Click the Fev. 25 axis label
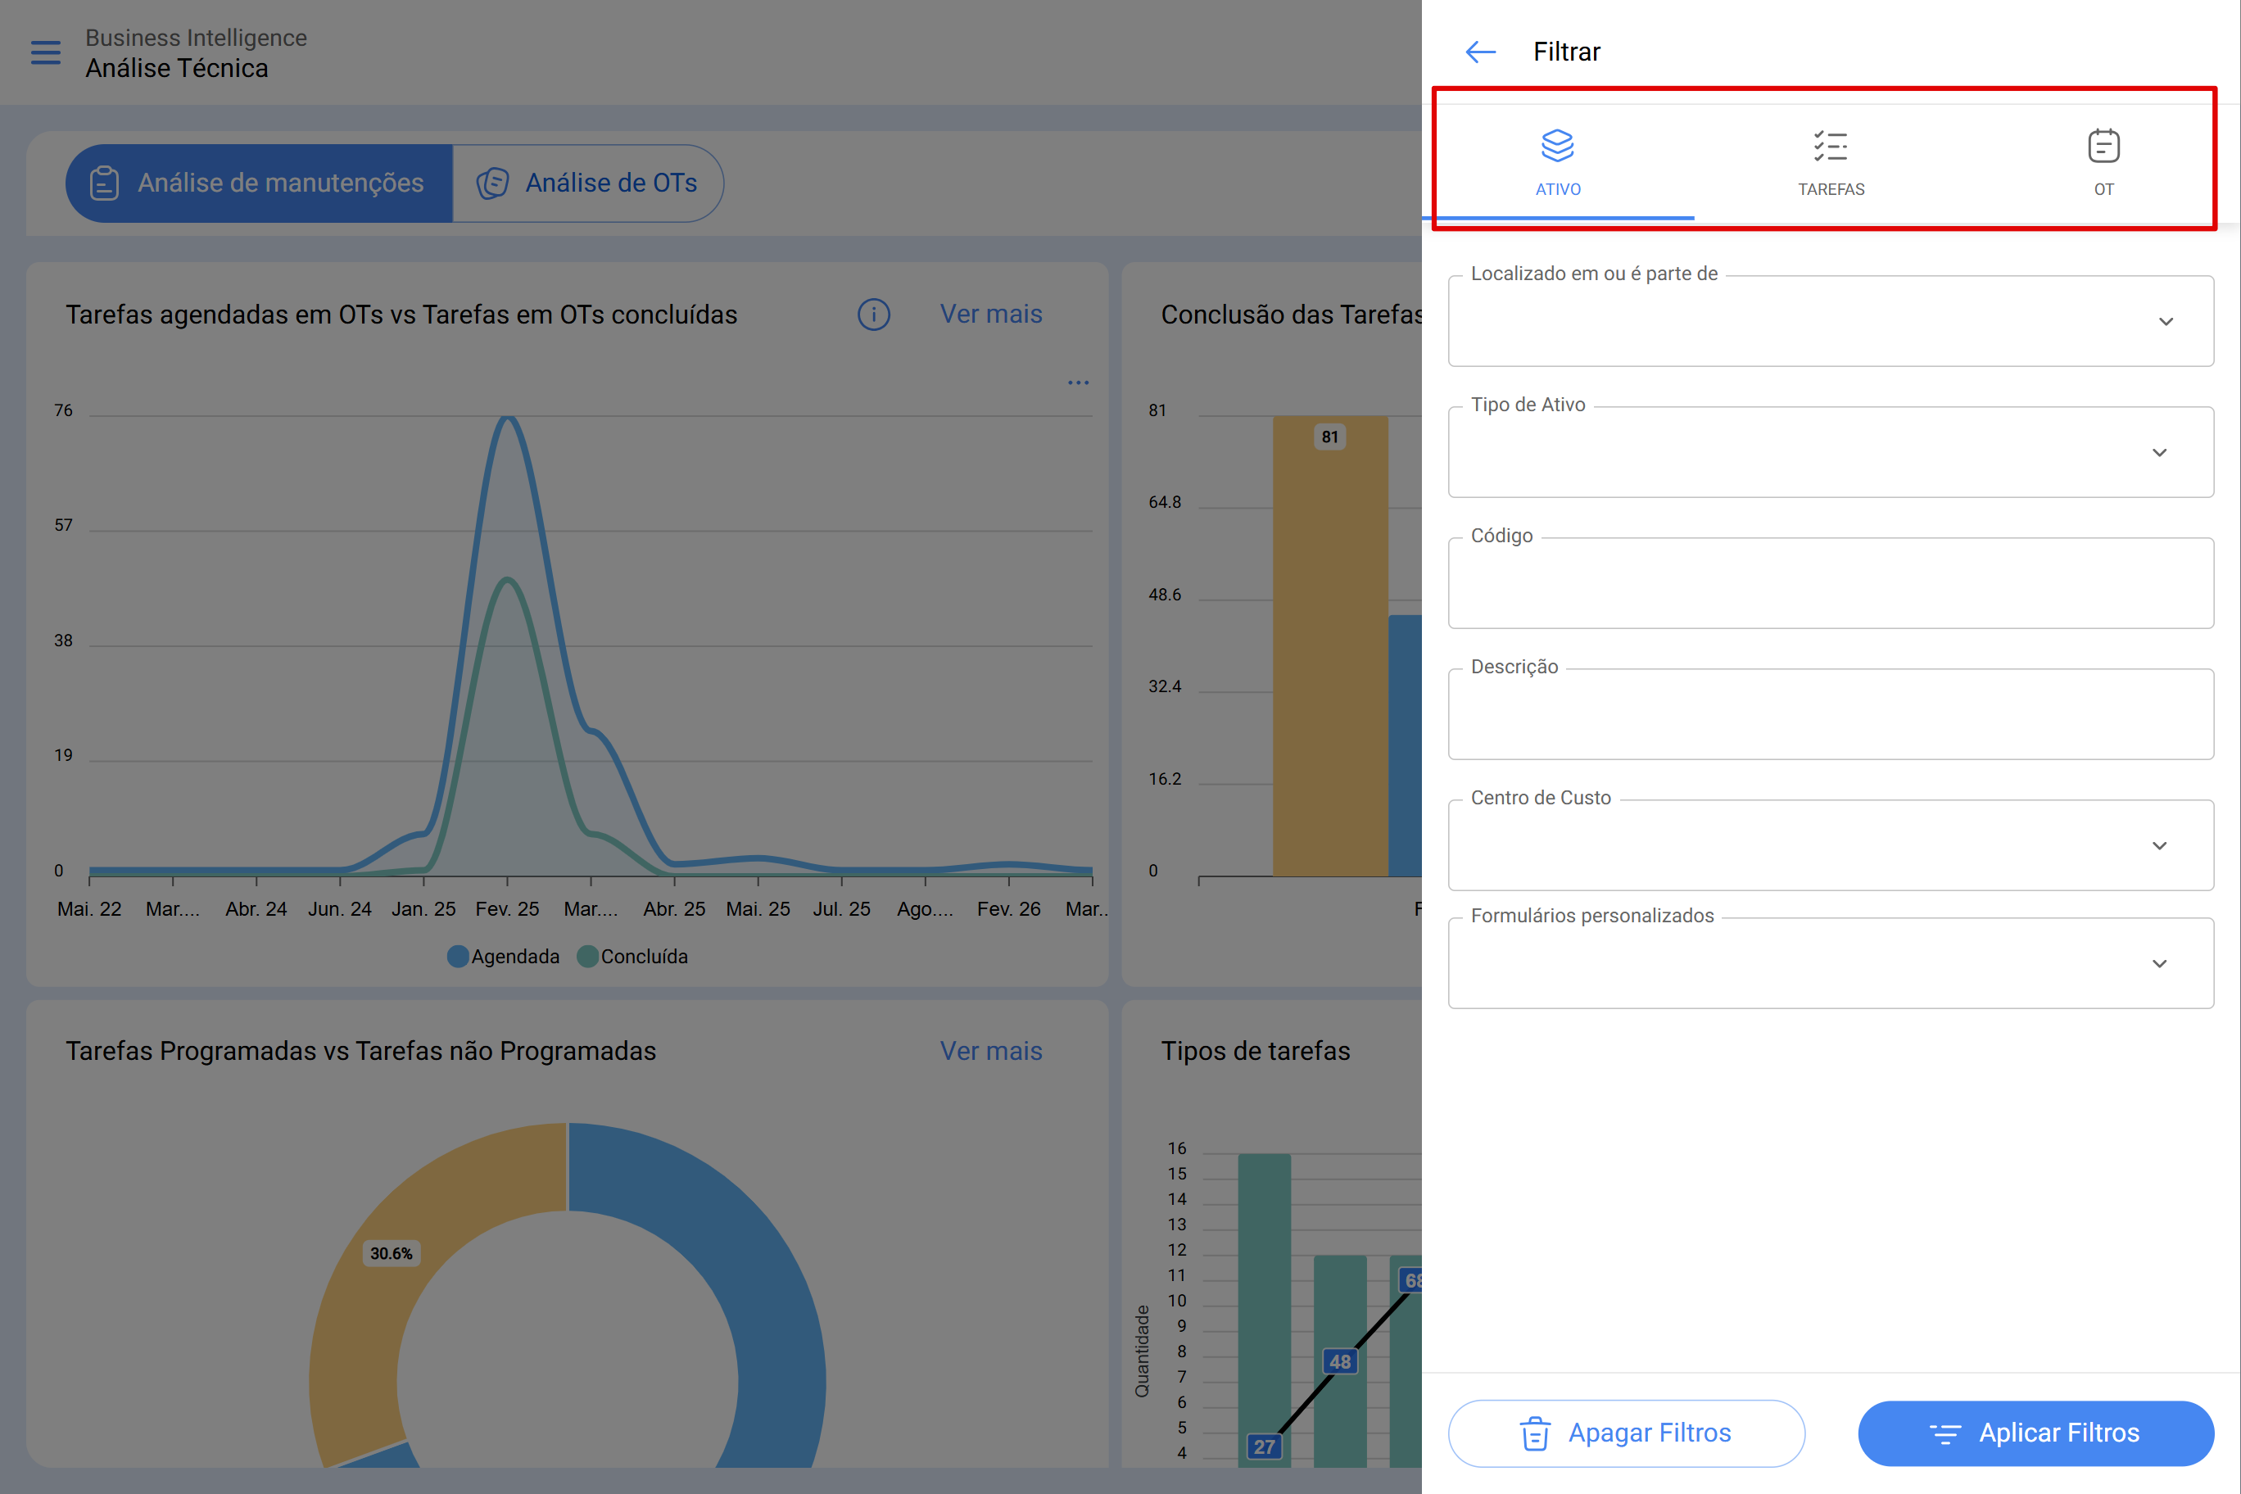 click(x=507, y=909)
